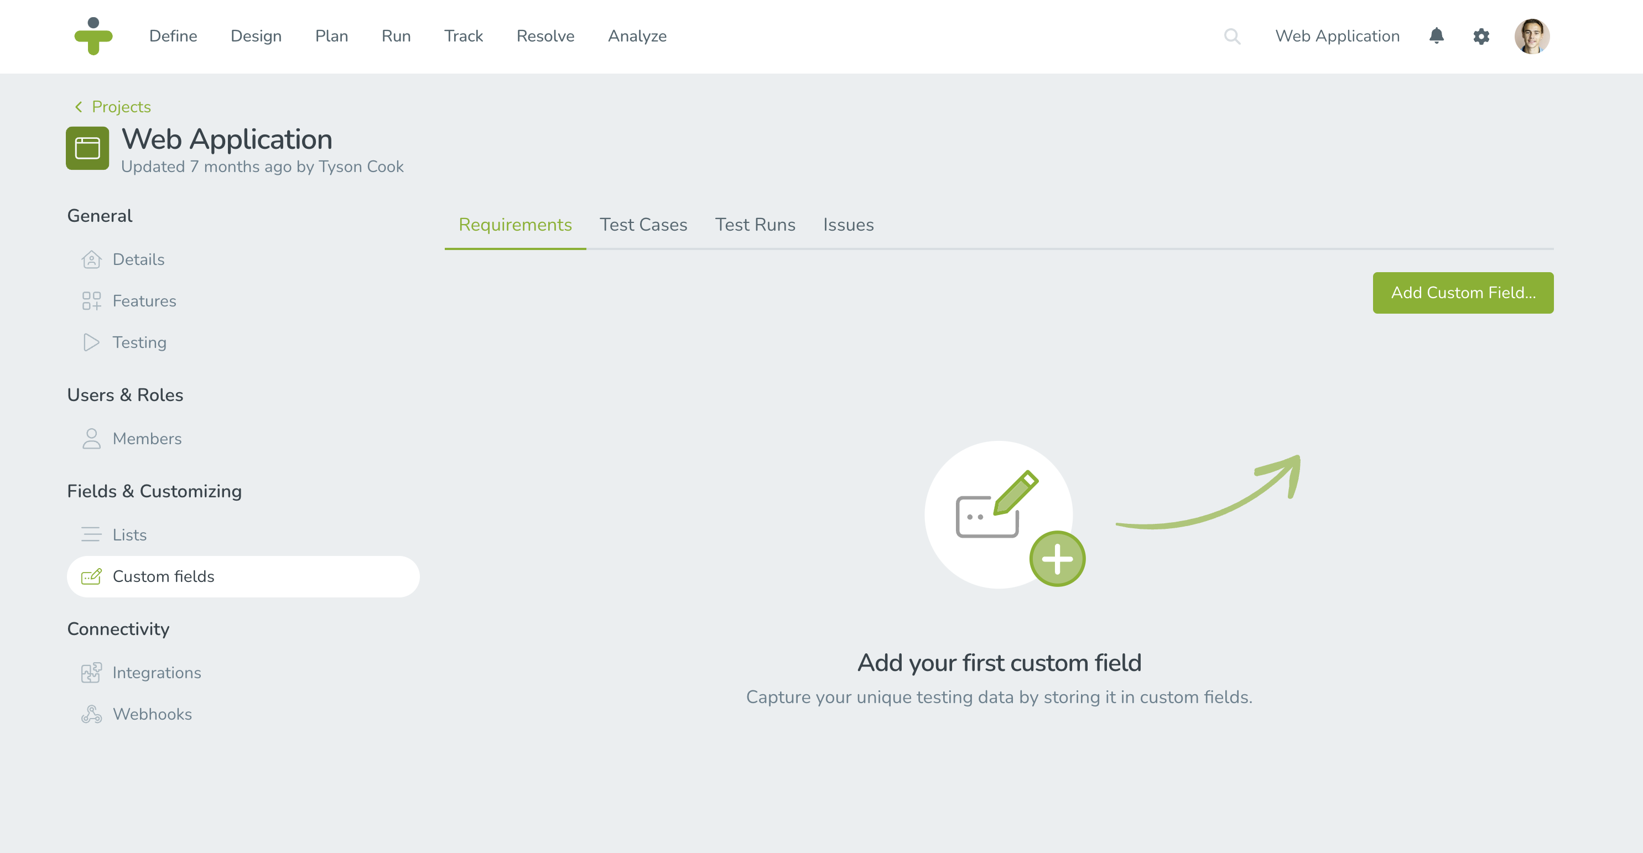
Task: Click the Integrations puzzle icon
Action: point(91,673)
